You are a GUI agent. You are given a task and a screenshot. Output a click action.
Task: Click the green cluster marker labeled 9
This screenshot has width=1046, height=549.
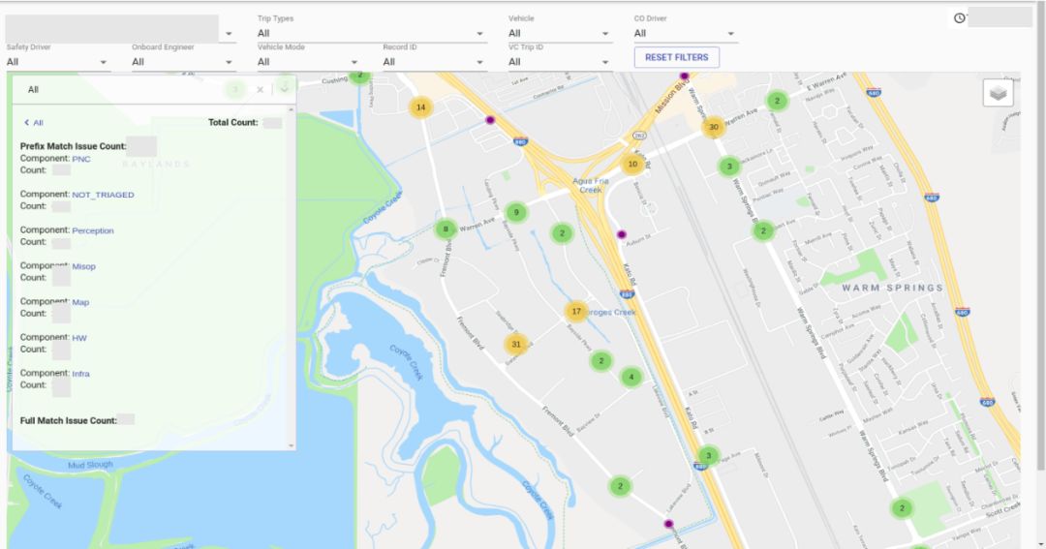(515, 213)
